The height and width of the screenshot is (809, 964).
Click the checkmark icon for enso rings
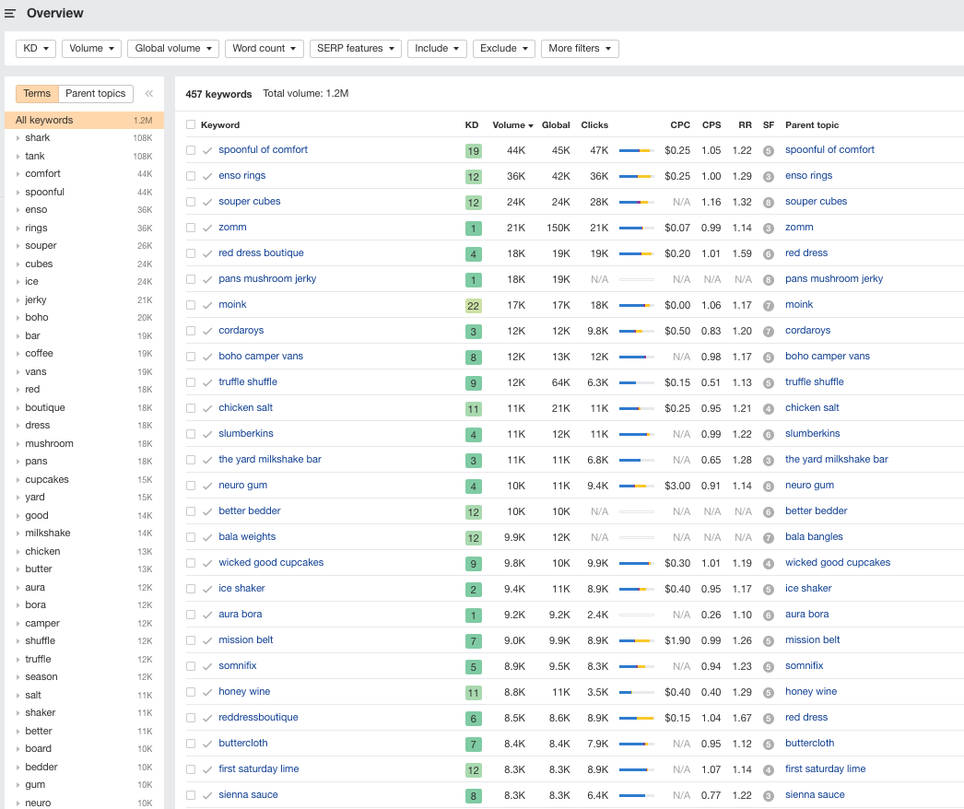pyautogui.click(x=207, y=176)
